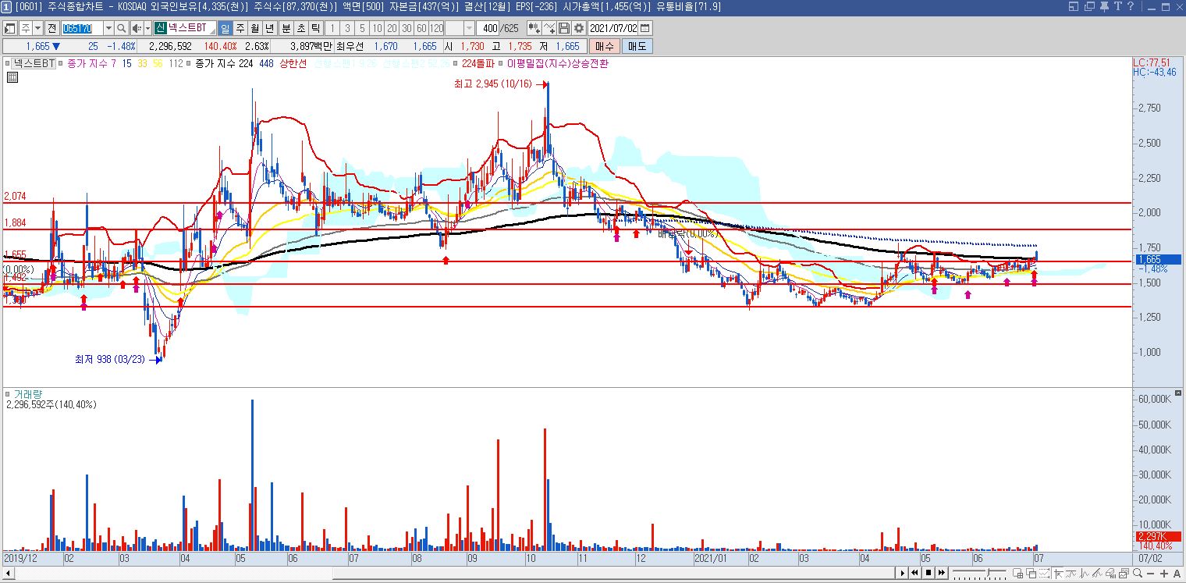Click the minus zoom-out icon at bottom right

(1150, 573)
